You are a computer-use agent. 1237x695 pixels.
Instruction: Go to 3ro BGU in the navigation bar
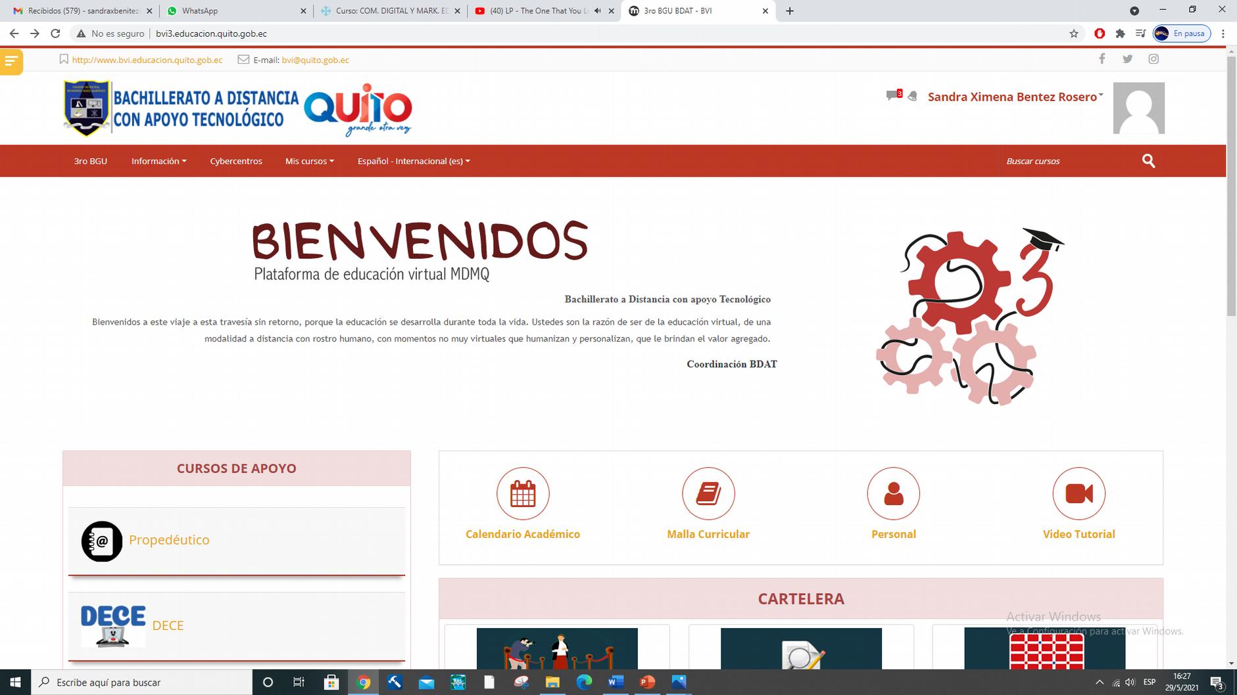point(90,161)
